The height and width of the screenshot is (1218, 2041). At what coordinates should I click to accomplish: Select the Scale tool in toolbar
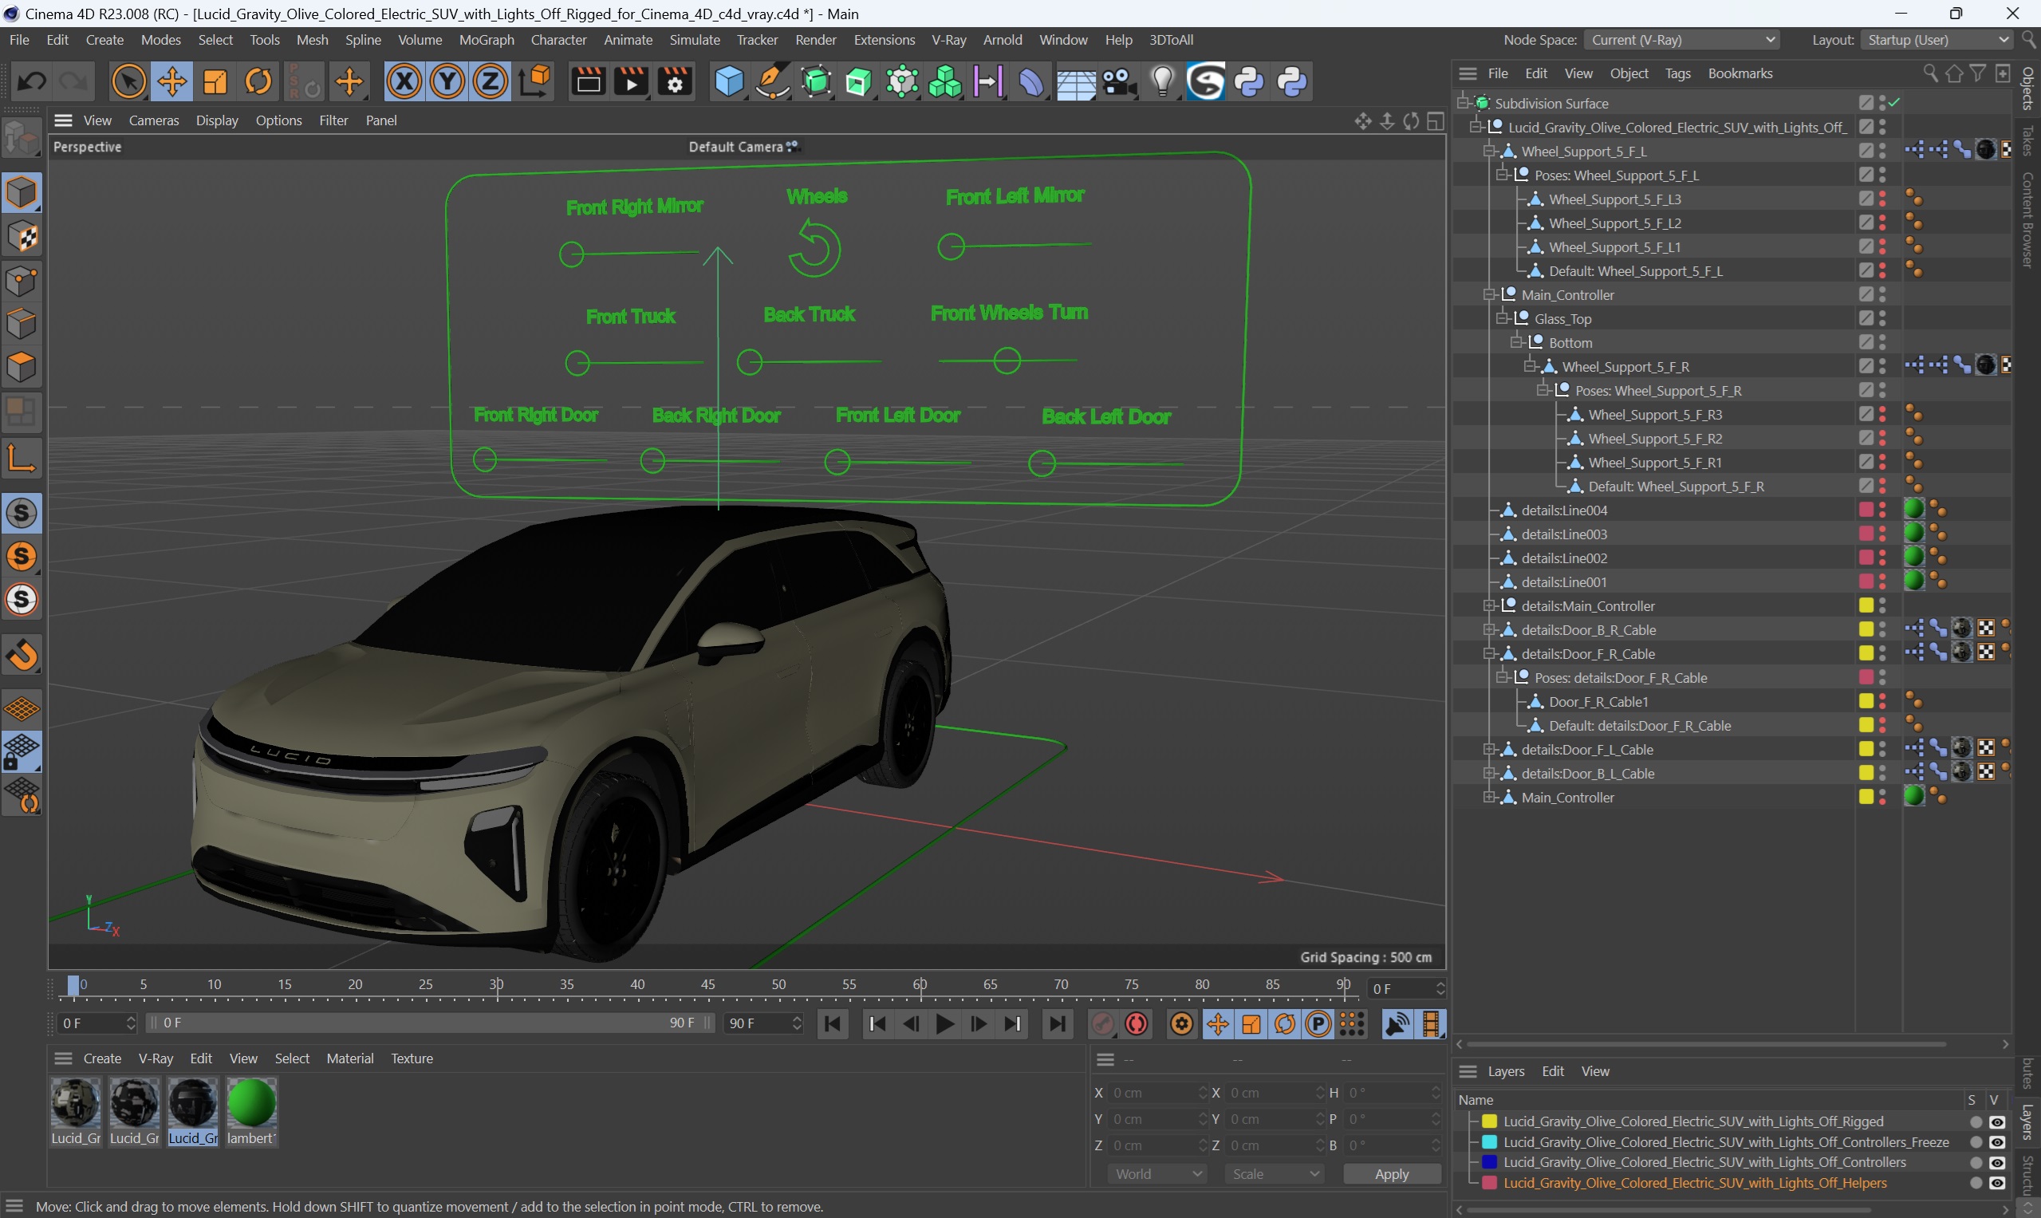point(215,82)
